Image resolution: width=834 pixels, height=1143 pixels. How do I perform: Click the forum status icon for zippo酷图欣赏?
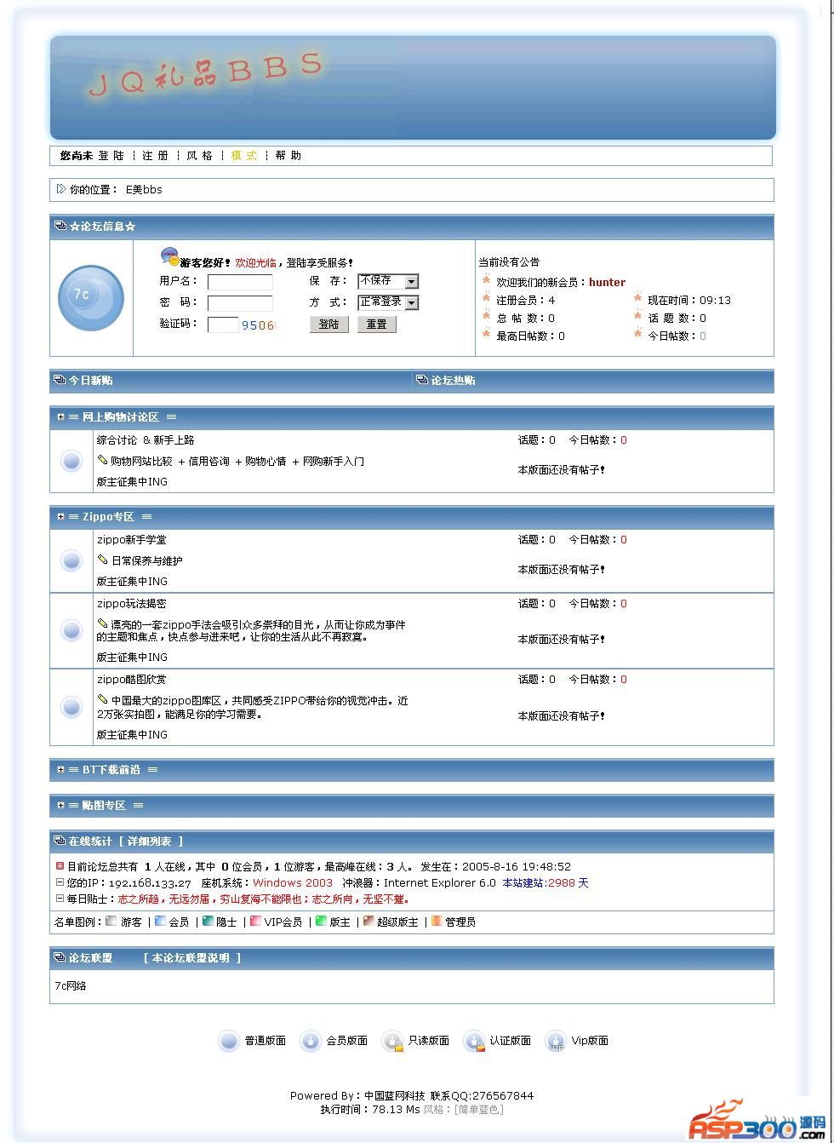point(71,707)
